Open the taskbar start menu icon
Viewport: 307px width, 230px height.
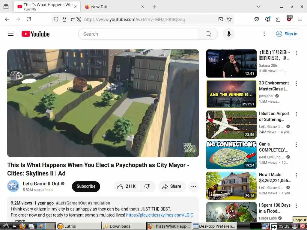tap(5, 226)
